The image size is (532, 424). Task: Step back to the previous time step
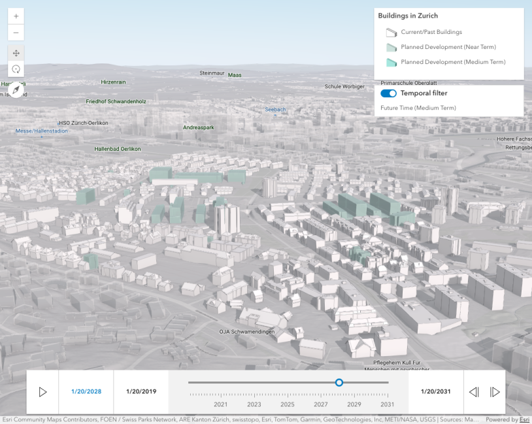coord(474,392)
